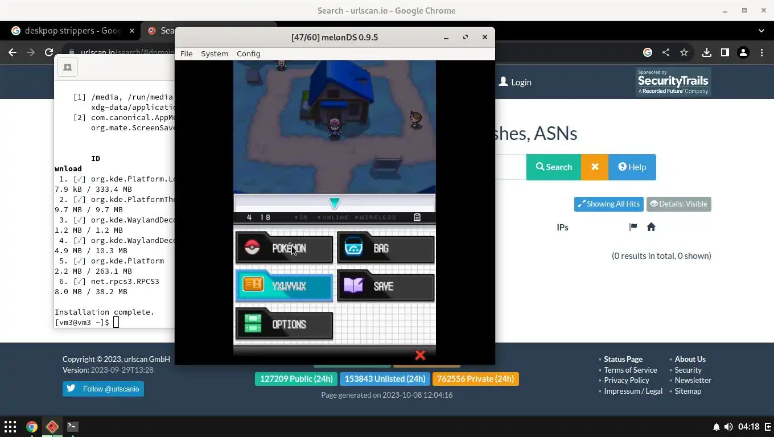Toggle the Chrome side panel icon
Screen dimensions: 774x437
point(724,52)
